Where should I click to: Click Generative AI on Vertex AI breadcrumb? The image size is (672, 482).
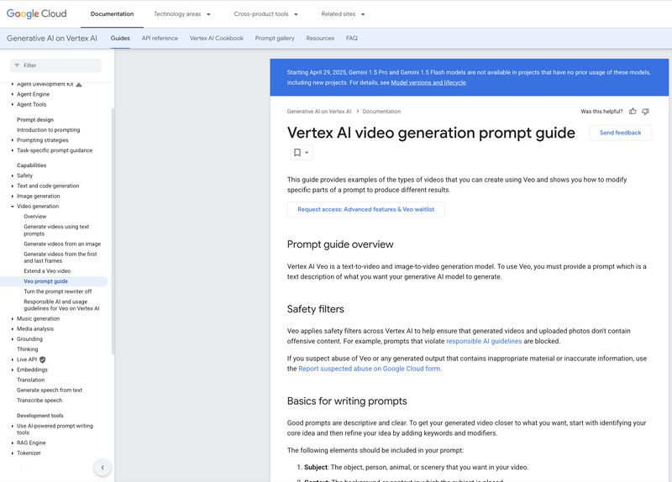319,112
